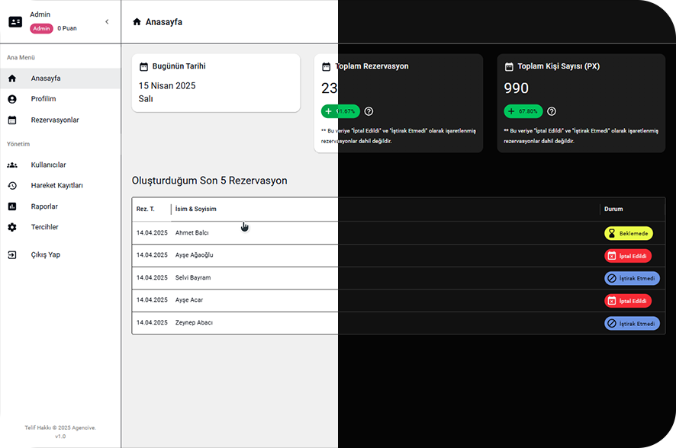Click the Çıkış Yap logout icon
Viewport: 676px width, 448px height.
[x=11, y=254]
